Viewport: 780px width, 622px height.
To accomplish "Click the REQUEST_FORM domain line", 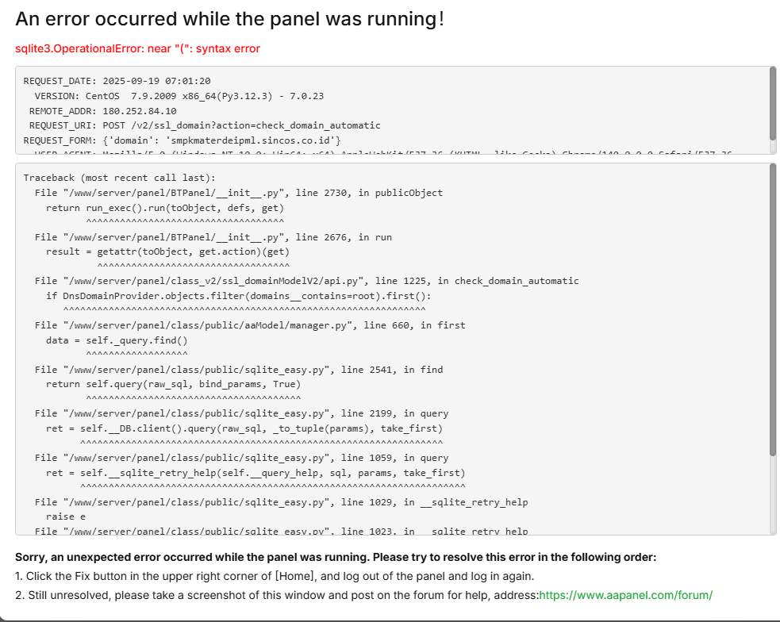I will [x=183, y=140].
